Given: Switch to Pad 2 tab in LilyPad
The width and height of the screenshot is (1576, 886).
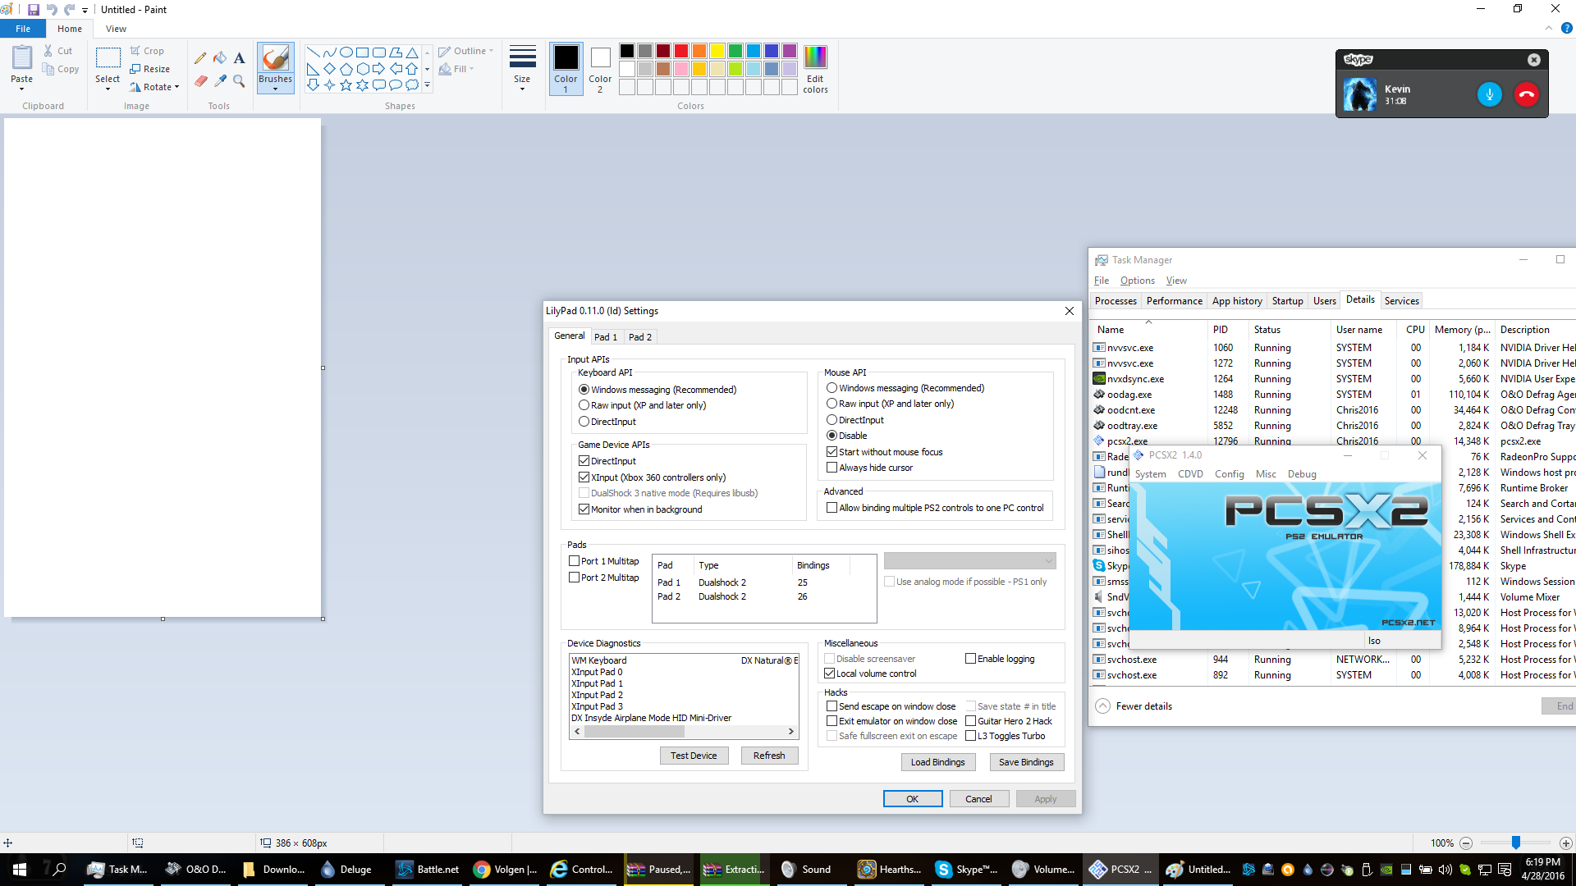Looking at the screenshot, I should tap(640, 337).
